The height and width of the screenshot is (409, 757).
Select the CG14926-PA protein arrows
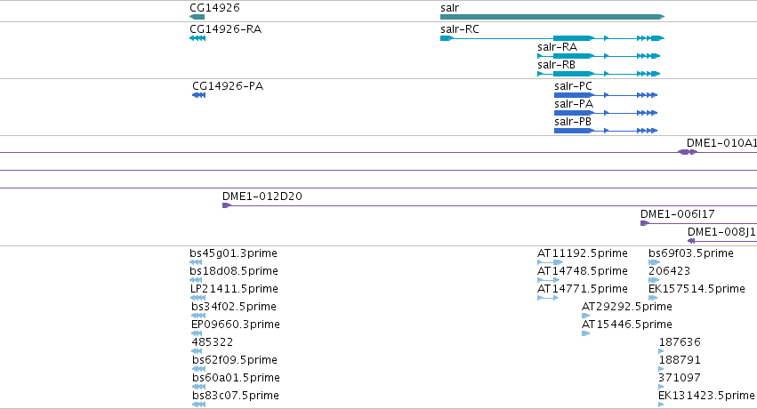[x=199, y=95]
